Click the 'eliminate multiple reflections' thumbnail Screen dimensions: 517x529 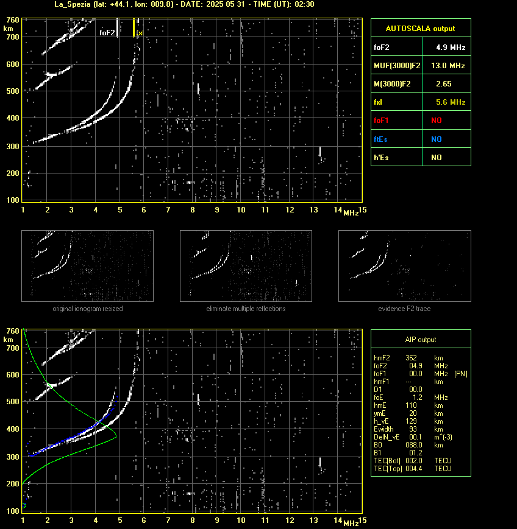(x=246, y=266)
